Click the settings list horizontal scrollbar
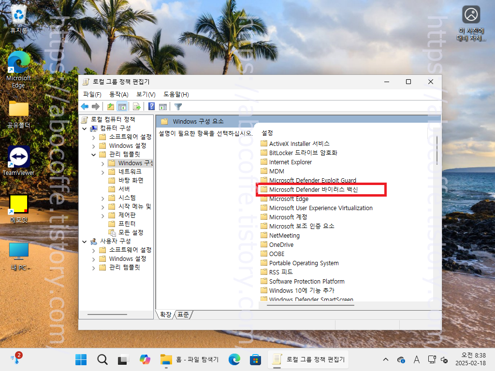Viewport: 495px width, 371px height. coord(310,305)
